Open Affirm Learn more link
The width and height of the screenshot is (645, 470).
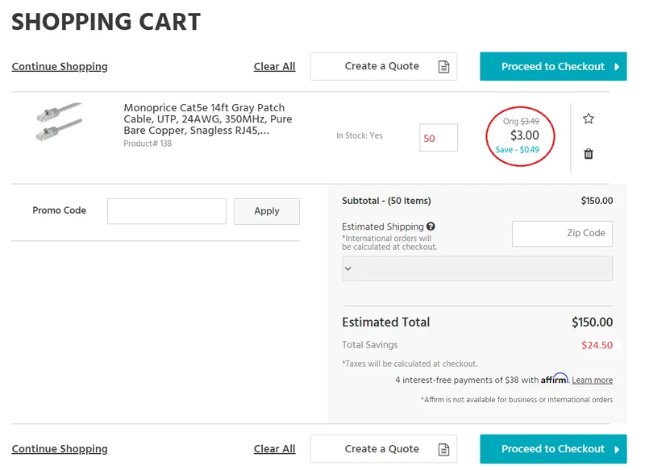[x=592, y=380]
